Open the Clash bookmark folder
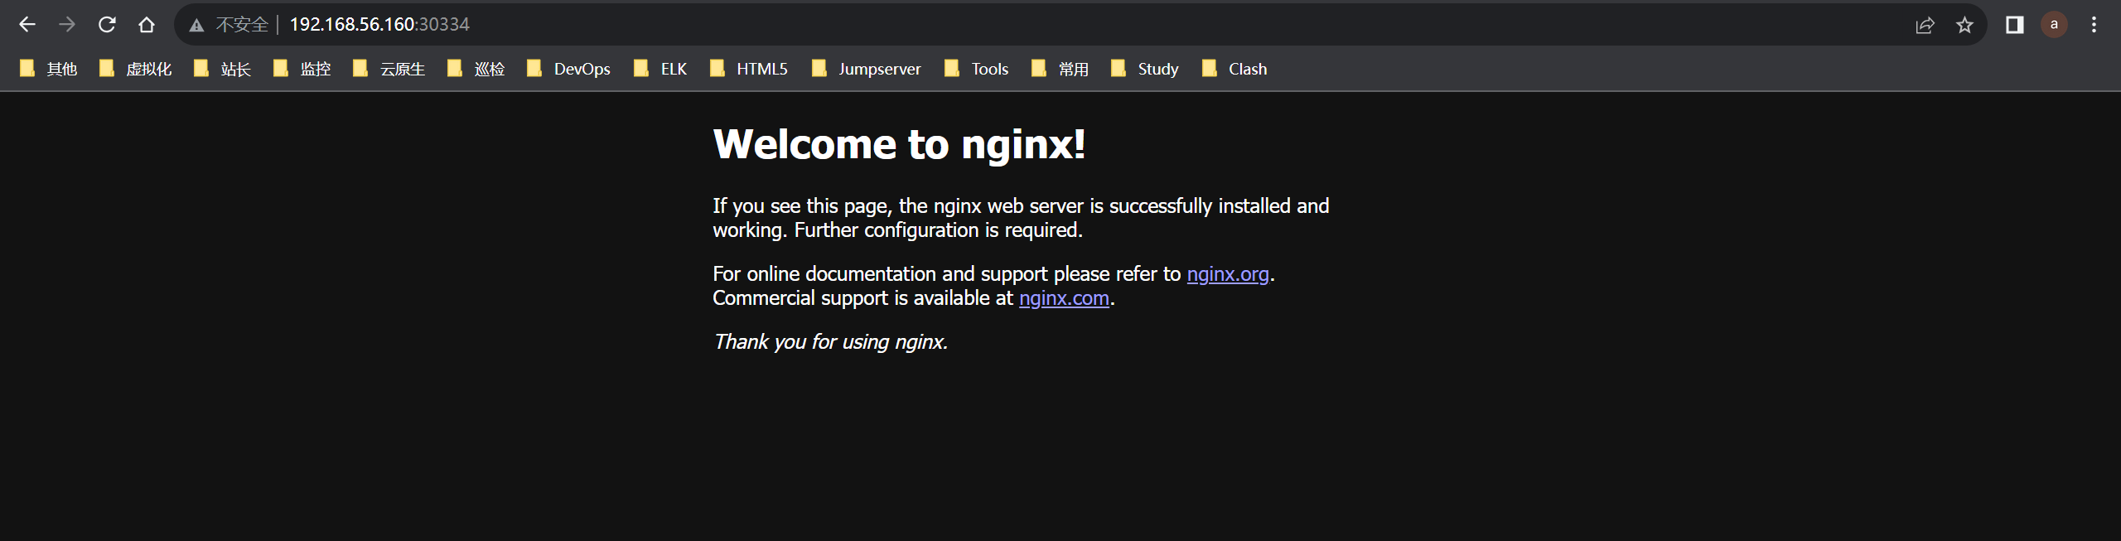 [x=1234, y=69]
